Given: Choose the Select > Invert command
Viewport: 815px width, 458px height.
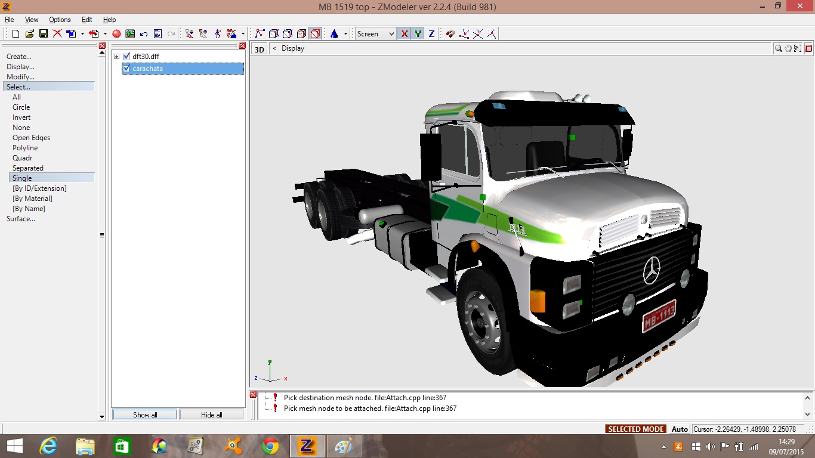Looking at the screenshot, I should (21, 117).
